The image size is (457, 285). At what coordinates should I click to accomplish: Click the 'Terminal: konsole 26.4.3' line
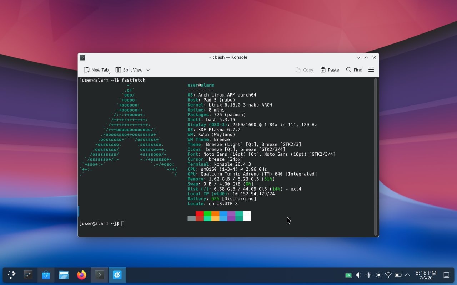(x=219, y=164)
